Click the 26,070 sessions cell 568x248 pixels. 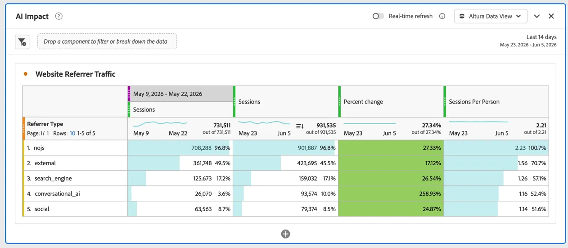180,194
